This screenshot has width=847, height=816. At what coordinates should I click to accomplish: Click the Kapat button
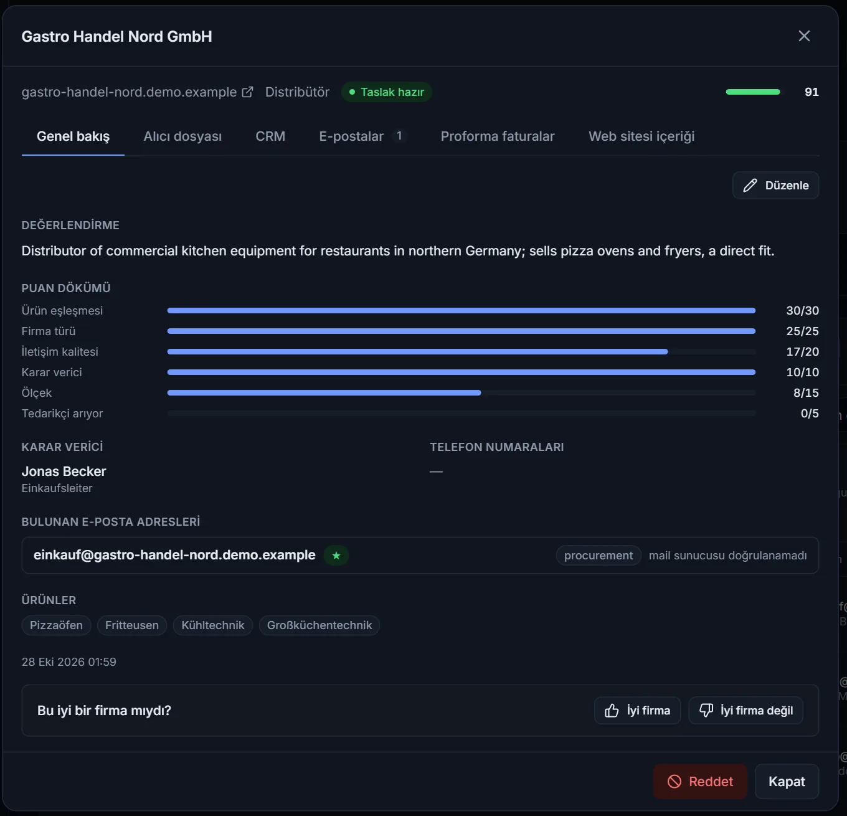(x=787, y=782)
